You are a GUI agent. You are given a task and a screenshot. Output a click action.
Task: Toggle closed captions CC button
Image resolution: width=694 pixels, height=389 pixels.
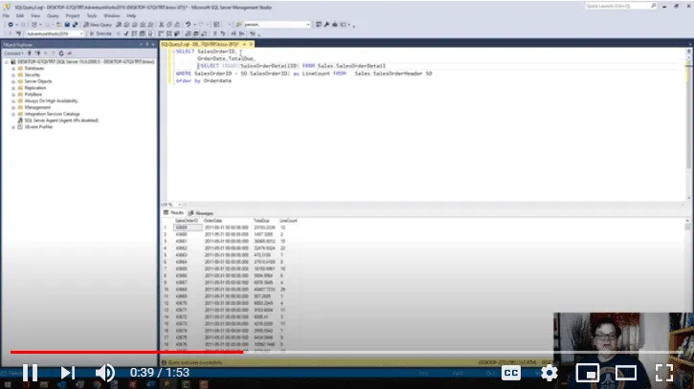tap(511, 373)
